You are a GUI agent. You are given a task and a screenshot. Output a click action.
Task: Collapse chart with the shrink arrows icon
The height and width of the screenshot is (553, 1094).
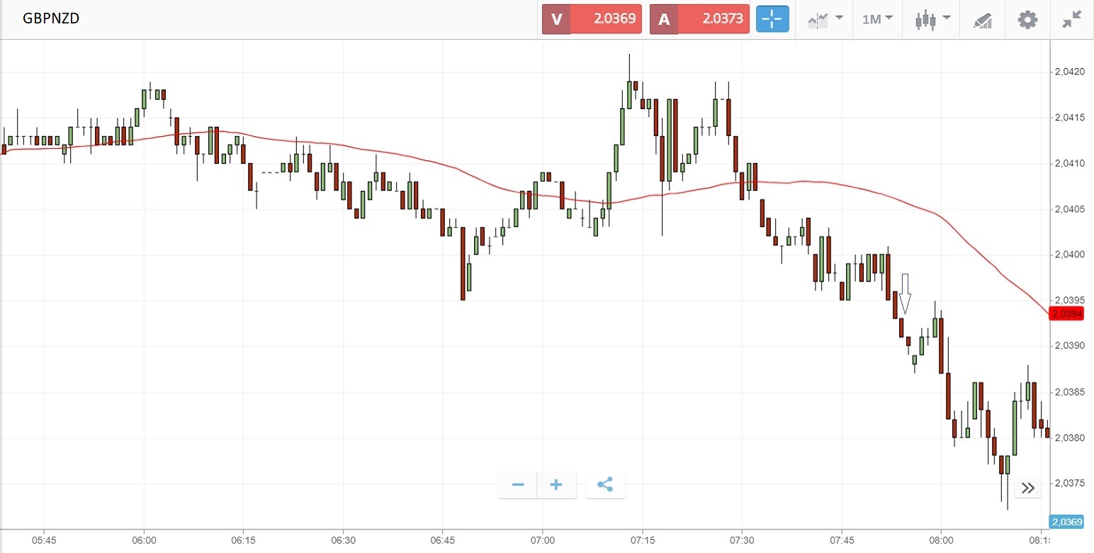[1071, 19]
